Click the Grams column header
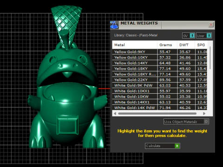This screenshot has width=223, height=167. 167,45
